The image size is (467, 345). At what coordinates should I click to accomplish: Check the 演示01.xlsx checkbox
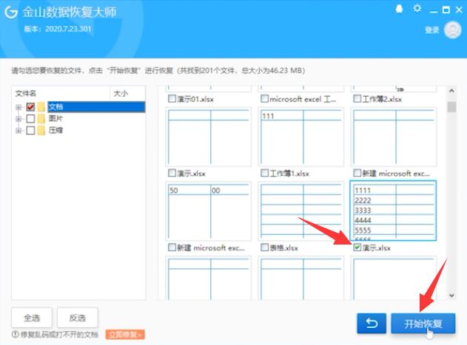click(172, 98)
